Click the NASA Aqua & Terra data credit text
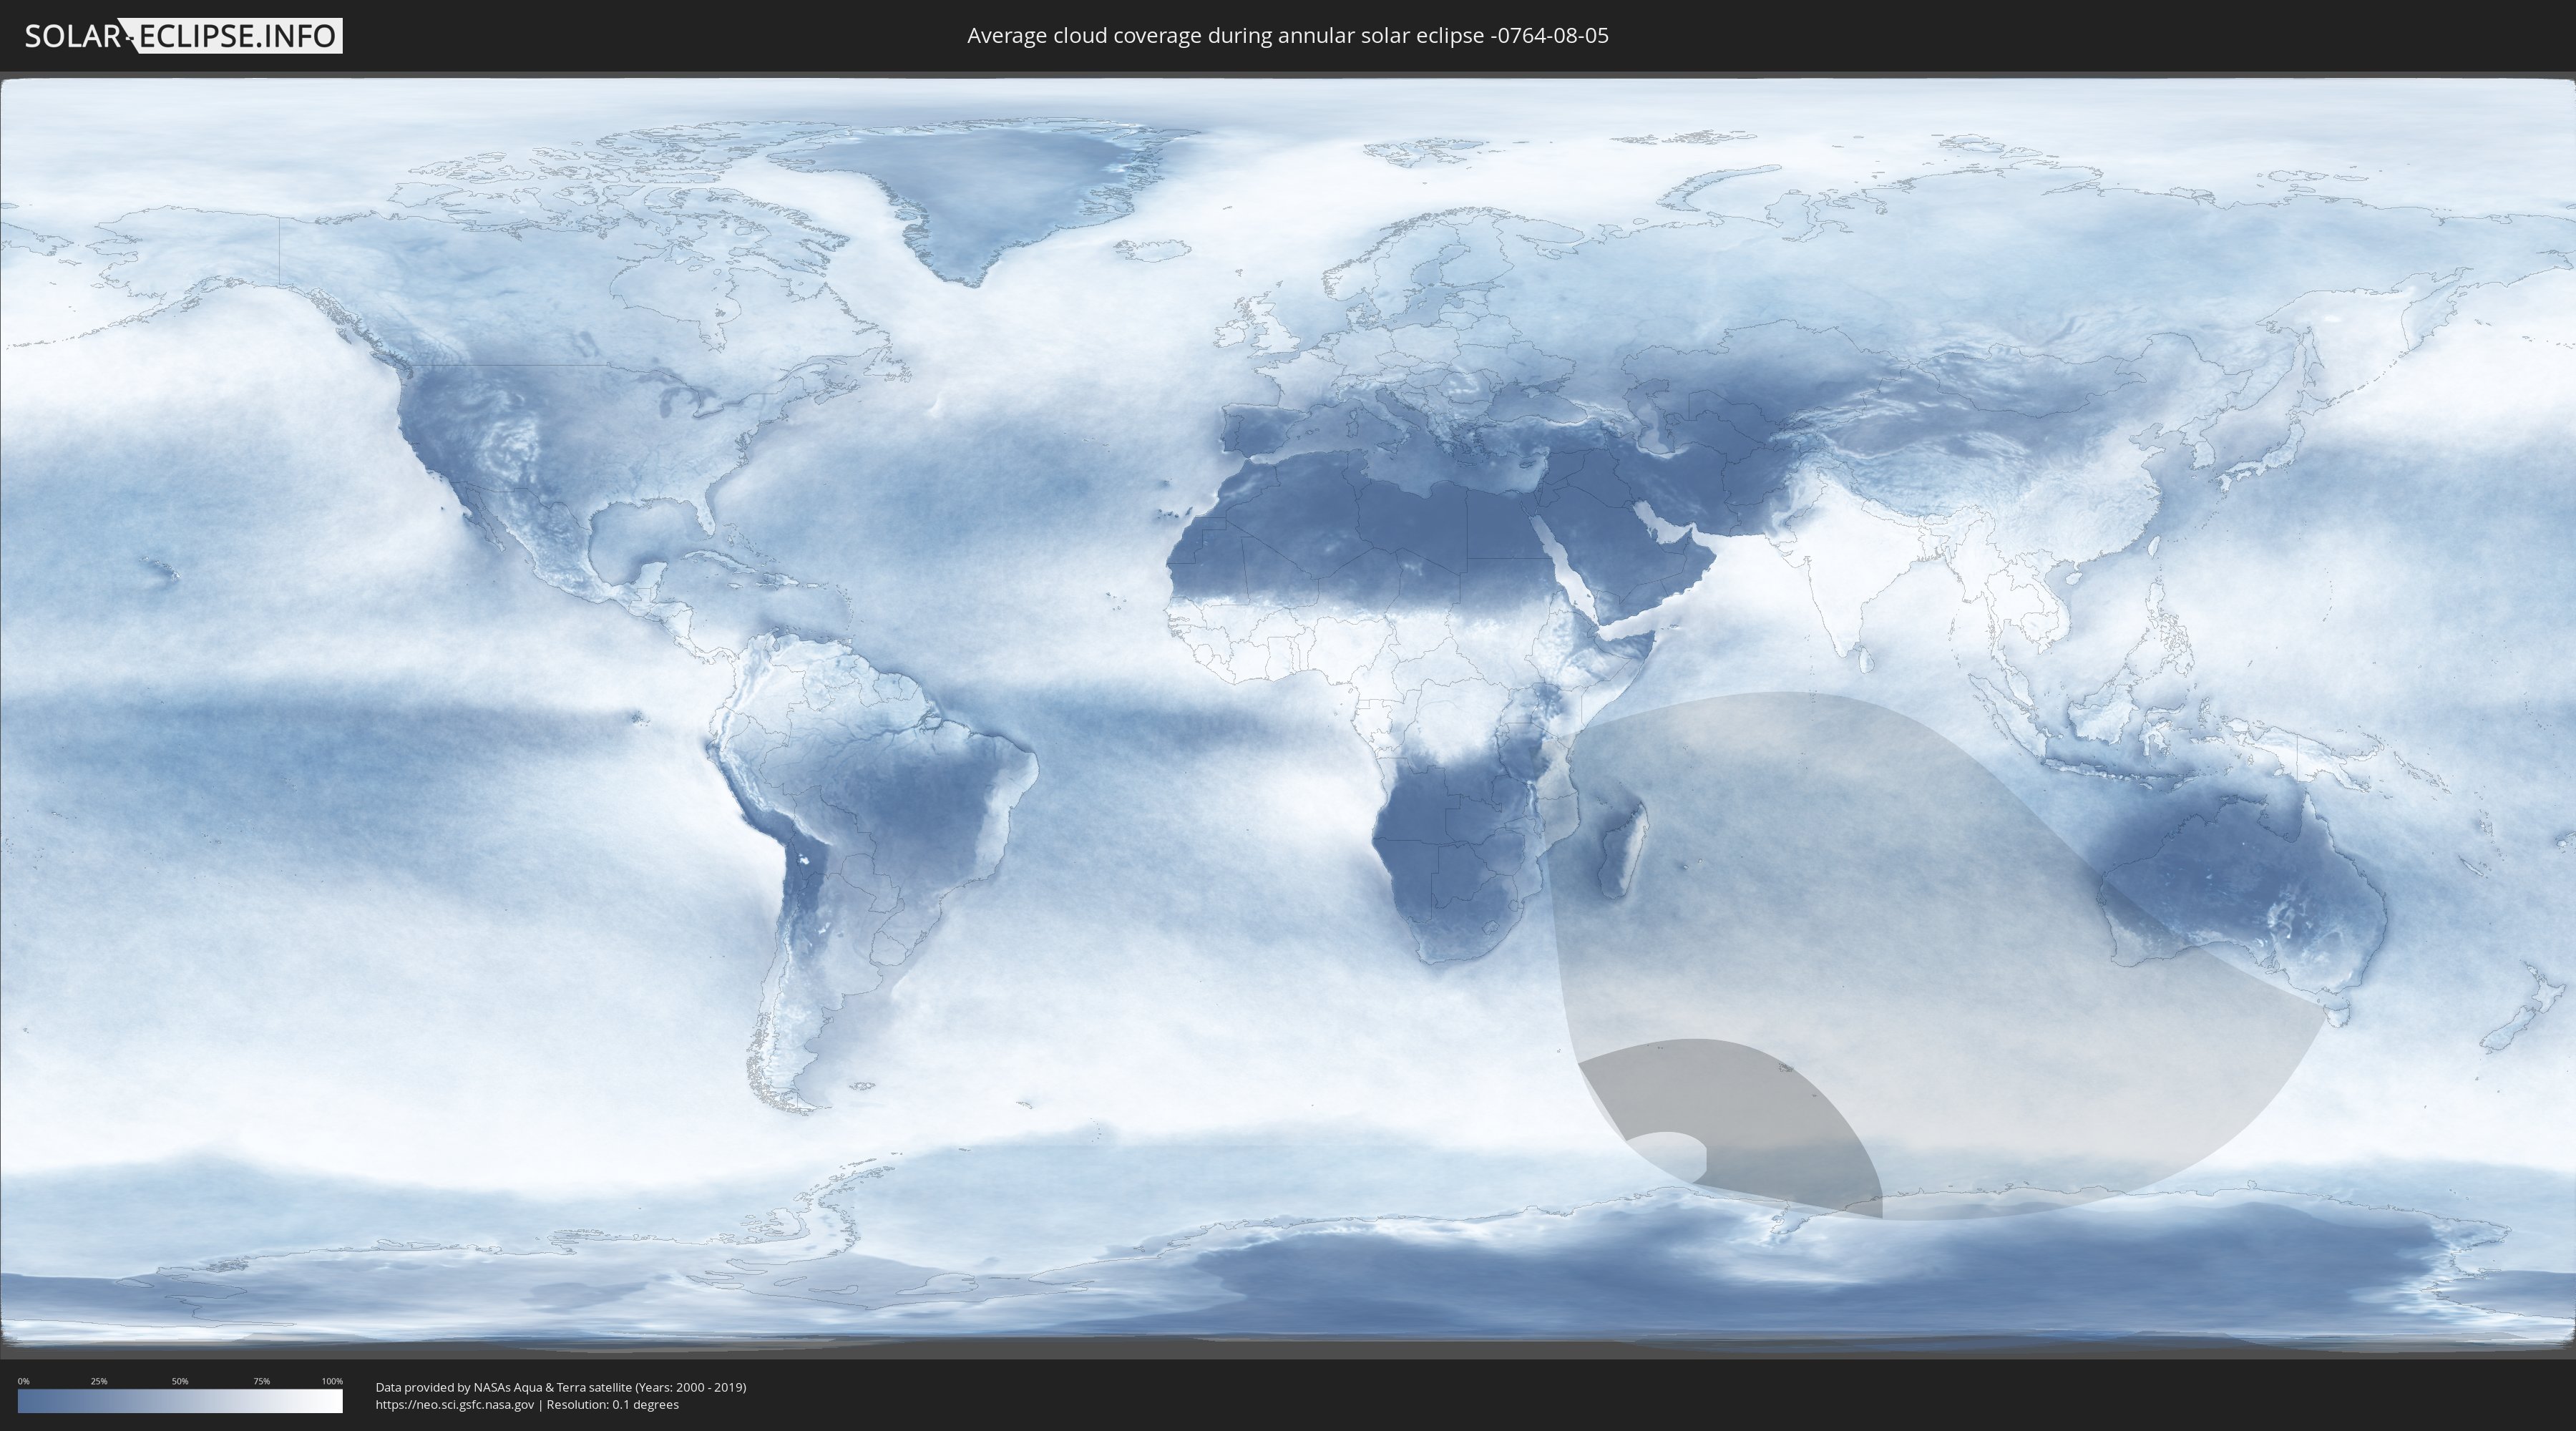The image size is (2576, 1431). point(561,1387)
